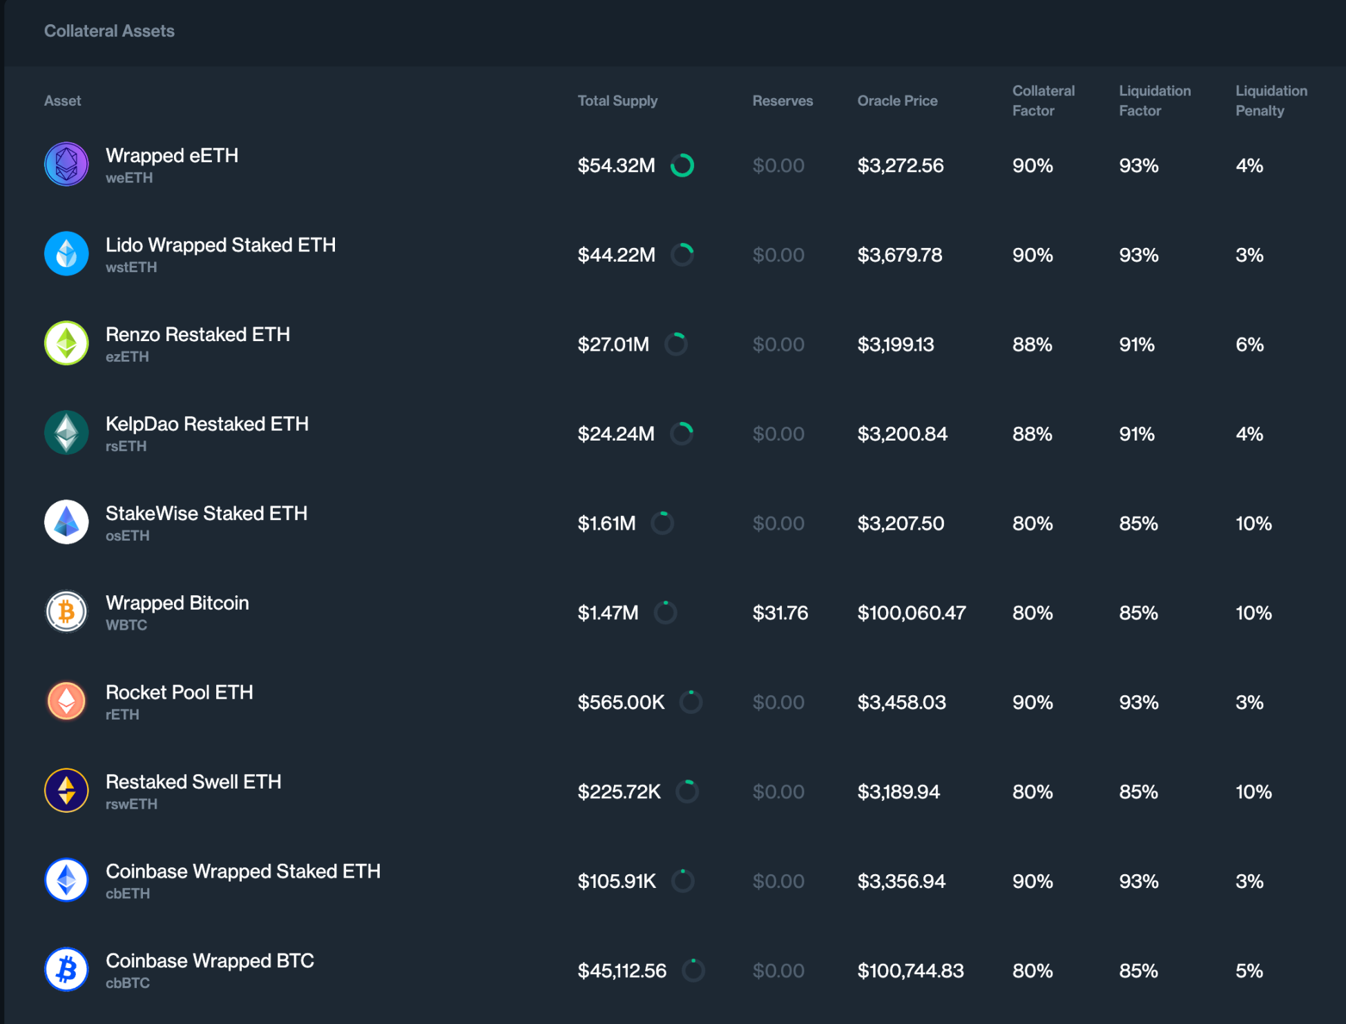Click the $3,199.13 oracle price
This screenshot has height=1024, width=1346.
pos(895,345)
